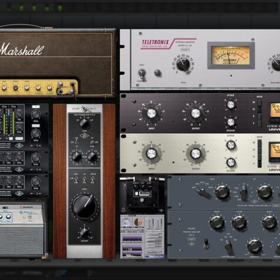Flip the right toggle above the 610 Level knob
The image size is (280, 280).
click(93, 179)
